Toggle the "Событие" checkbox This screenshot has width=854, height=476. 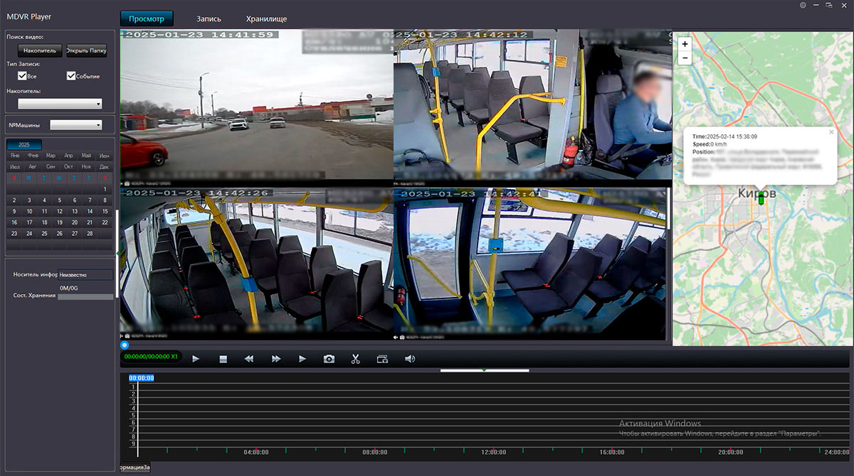(71, 76)
